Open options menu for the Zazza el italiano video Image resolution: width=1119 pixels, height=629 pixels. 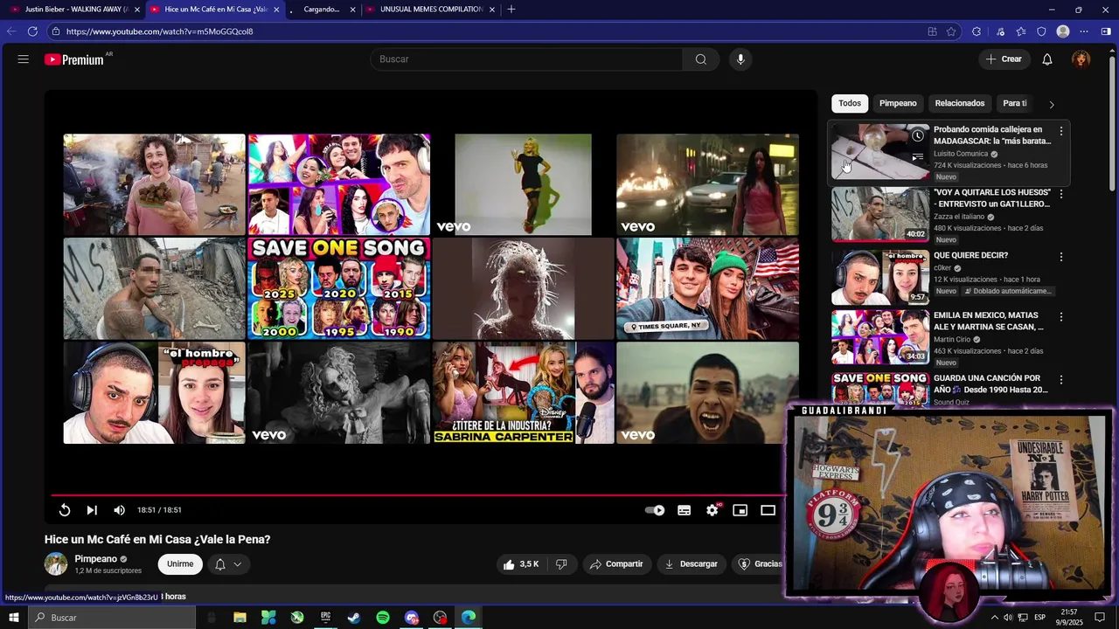coord(1061,194)
